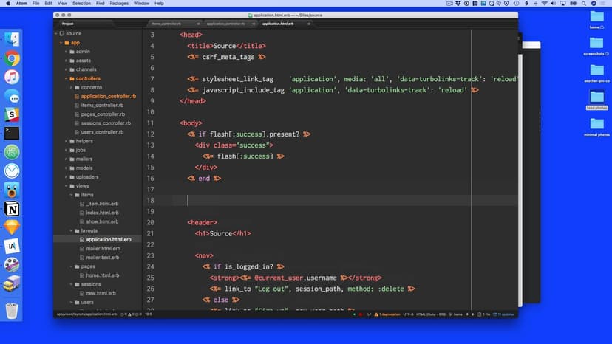612x344 pixels.
Task: Expand the models folder
Action: click(x=84, y=168)
